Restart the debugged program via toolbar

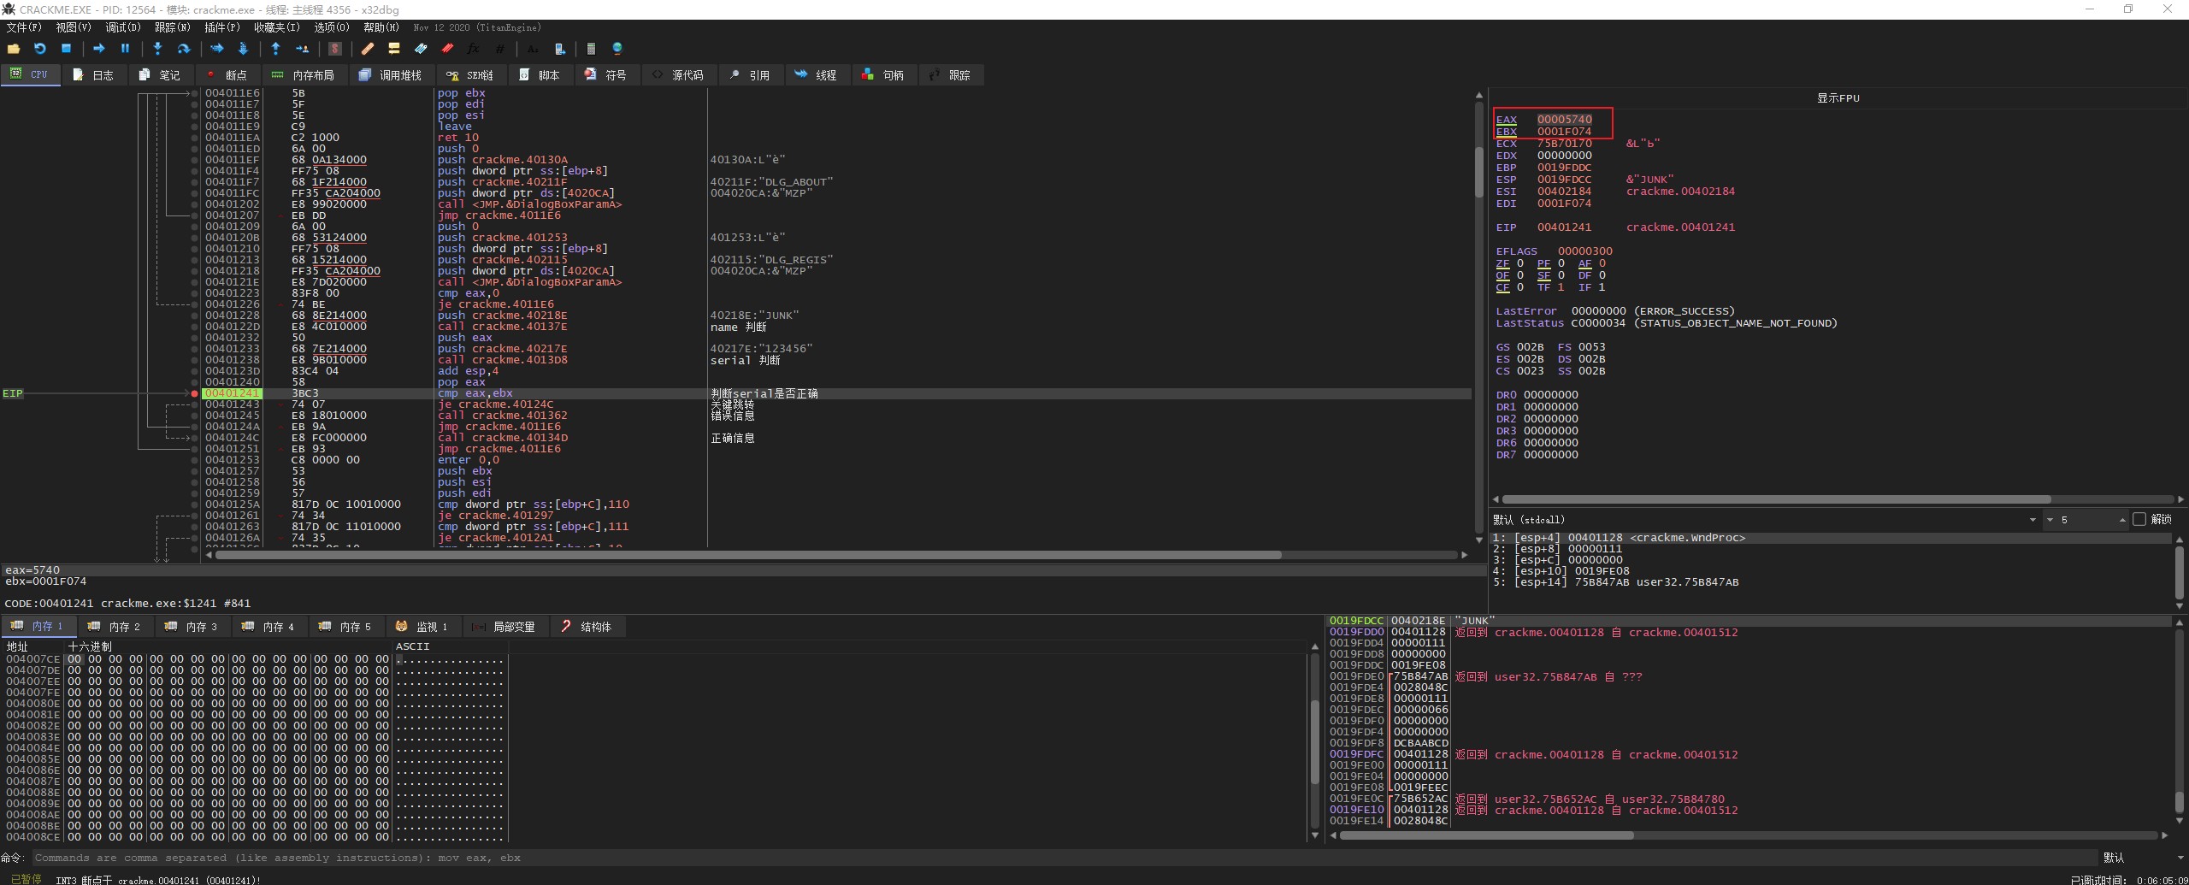[39, 49]
